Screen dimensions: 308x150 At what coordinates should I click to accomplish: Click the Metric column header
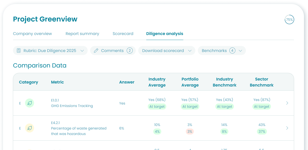57,82
